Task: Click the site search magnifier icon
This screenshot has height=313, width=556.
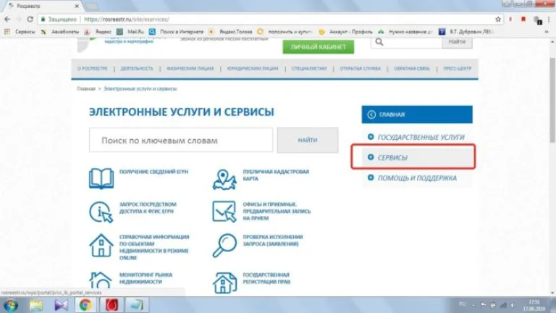Action: pos(379,42)
